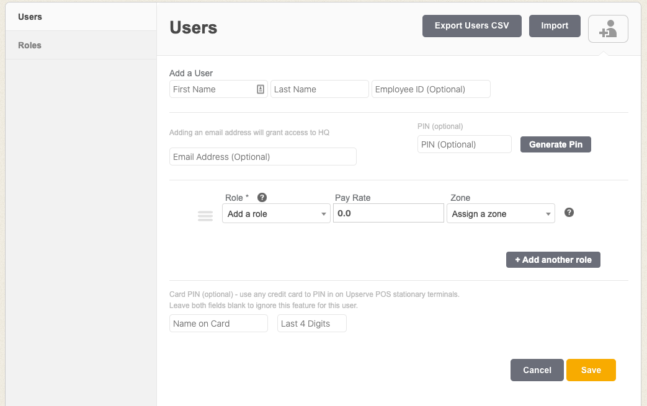Click the contact icon inside First Name field
Image resolution: width=647 pixels, height=406 pixels.
coord(262,89)
